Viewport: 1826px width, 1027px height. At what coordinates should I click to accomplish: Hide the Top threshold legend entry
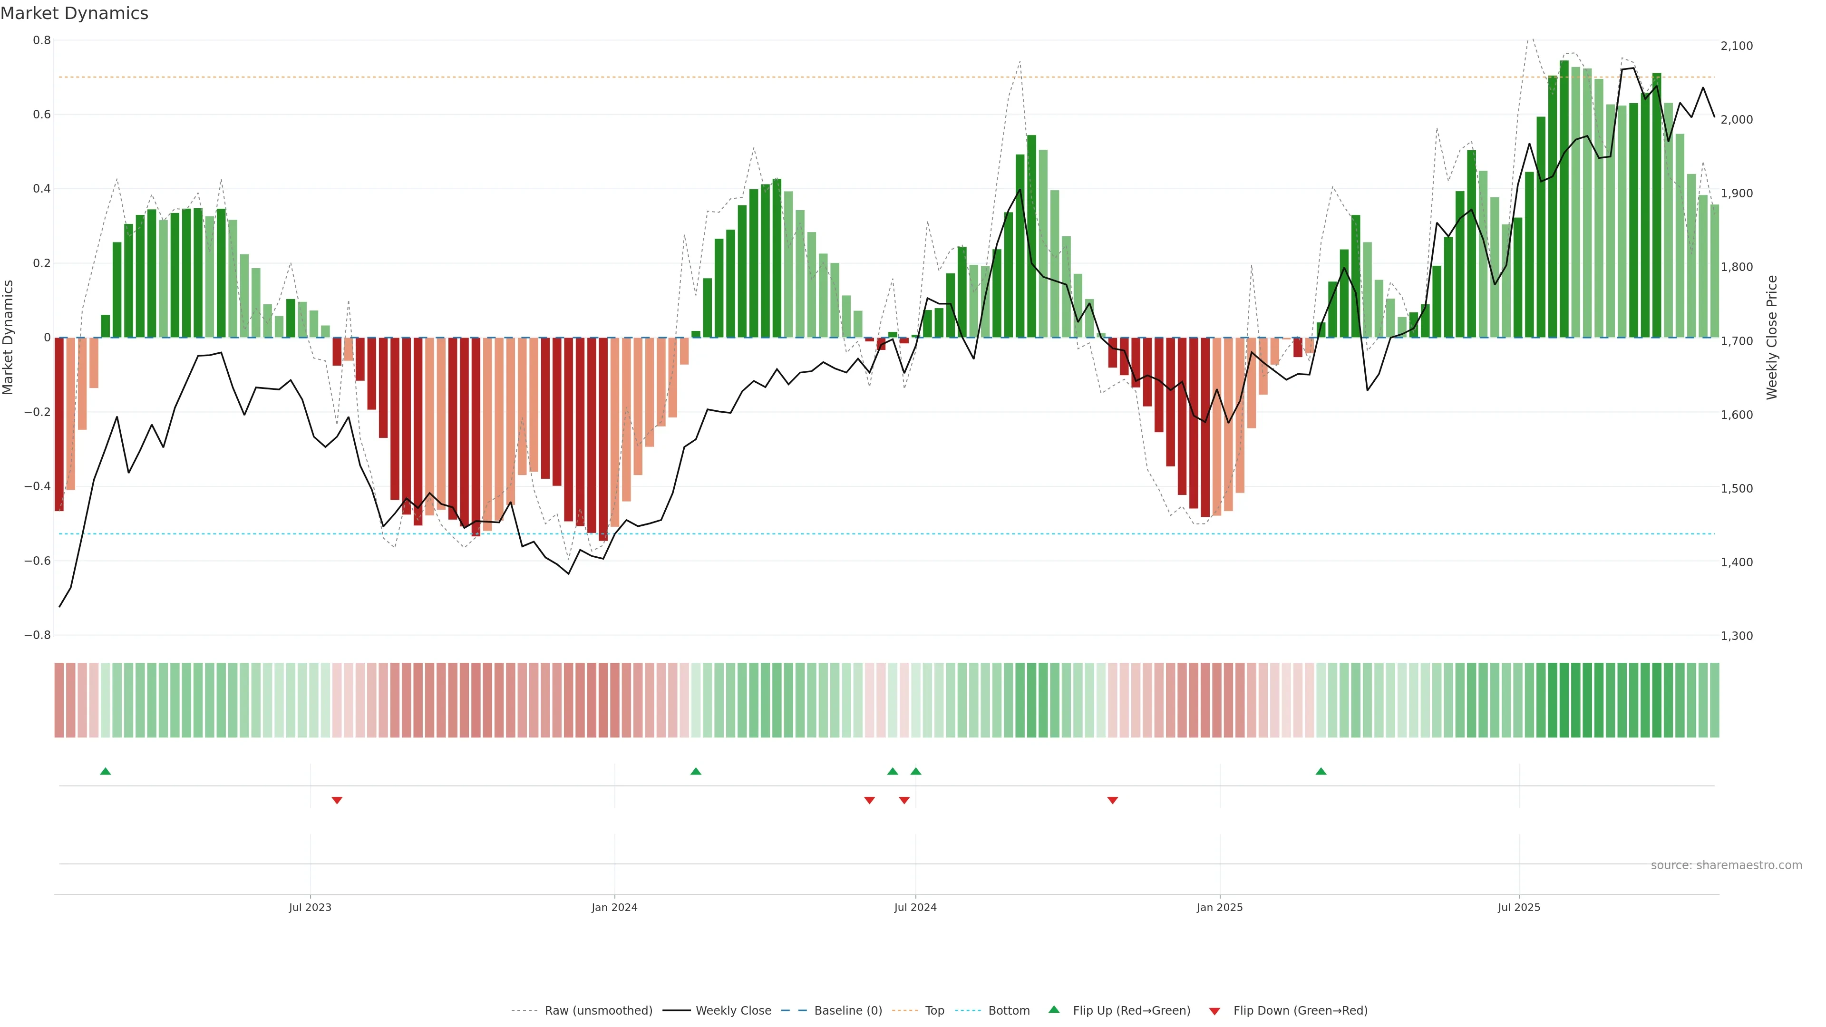tap(934, 1011)
